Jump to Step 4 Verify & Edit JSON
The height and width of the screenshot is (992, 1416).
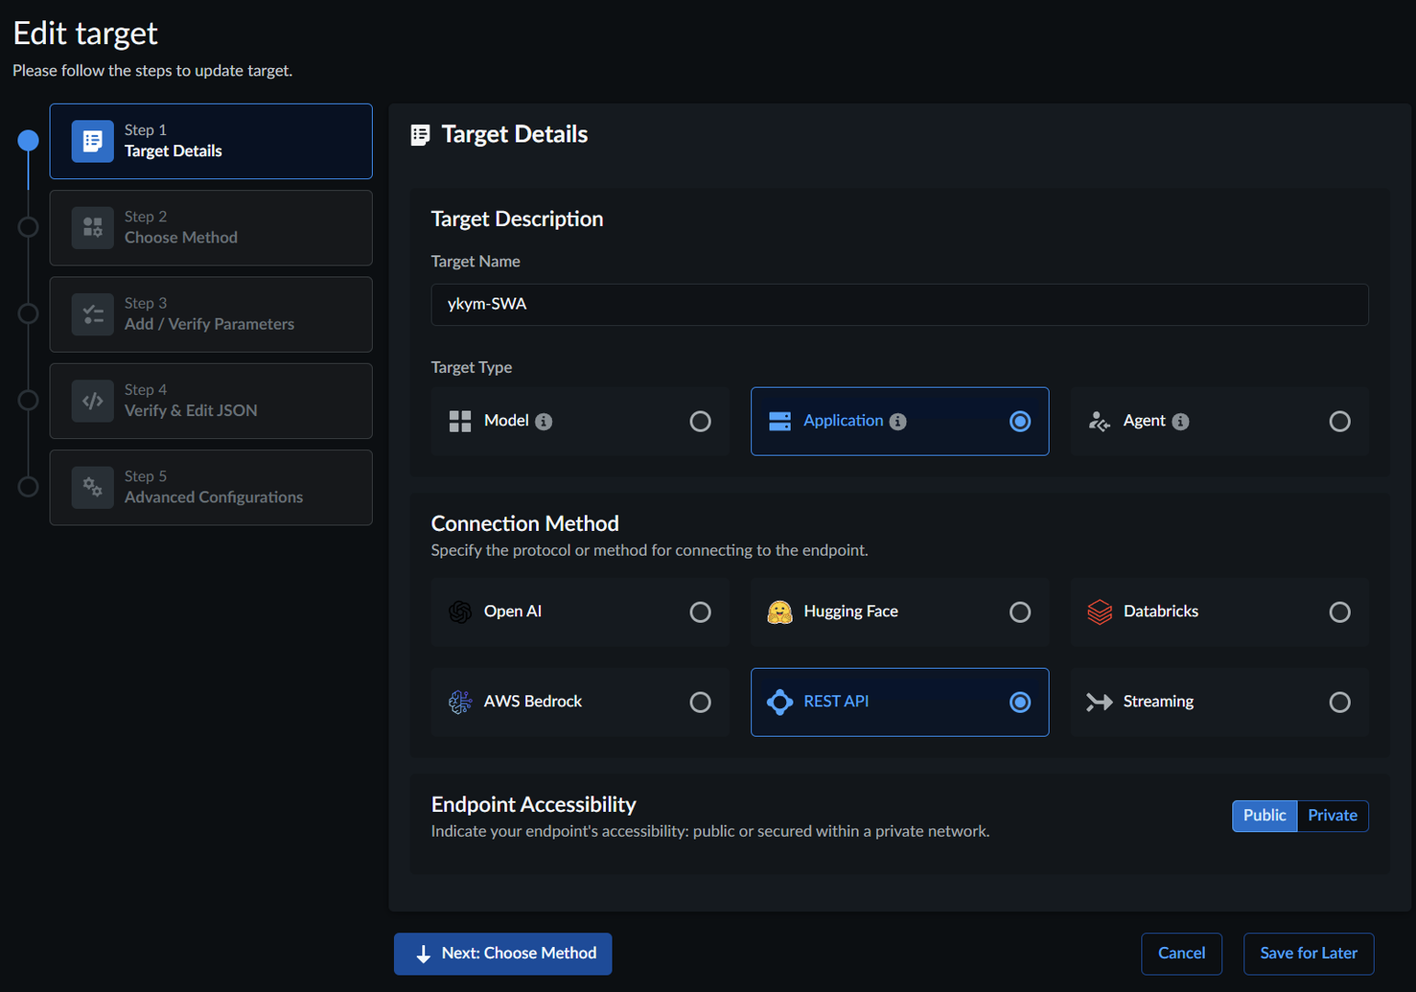pos(211,401)
